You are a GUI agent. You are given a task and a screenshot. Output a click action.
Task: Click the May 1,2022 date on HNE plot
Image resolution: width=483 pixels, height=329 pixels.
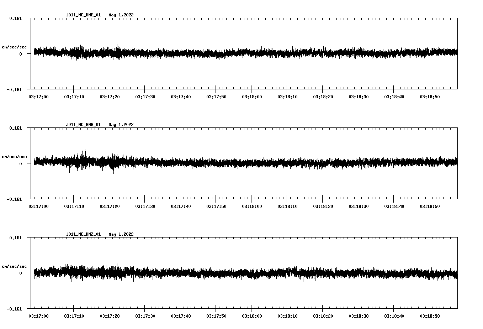121,15
